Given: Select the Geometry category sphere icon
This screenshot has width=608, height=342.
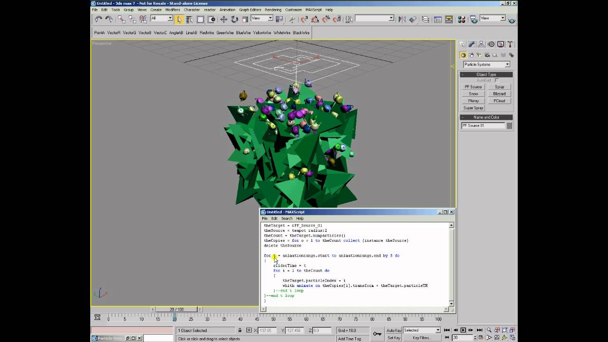Looking at the screenshot, I should tap(463, 55).
